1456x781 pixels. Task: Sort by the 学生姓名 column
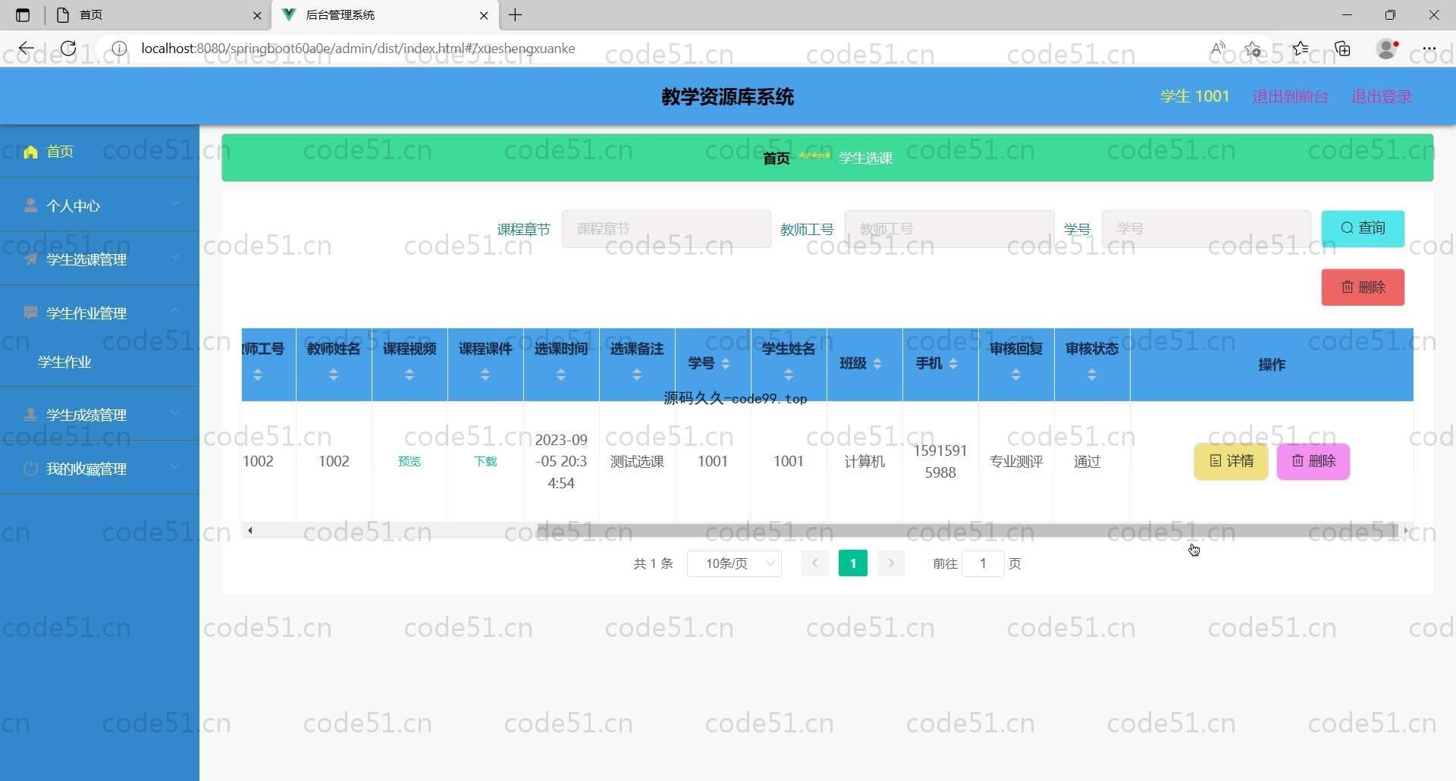click(789, 375)
